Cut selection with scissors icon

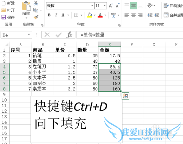coord(36,3)
